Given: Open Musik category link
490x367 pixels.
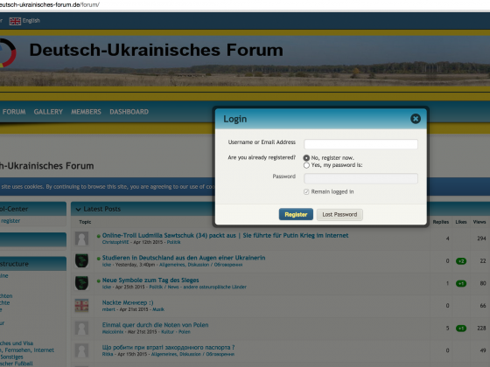Looking at the screenshot, I should [x=158, y=309].
